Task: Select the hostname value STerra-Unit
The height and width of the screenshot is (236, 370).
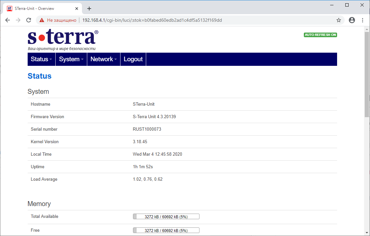Action: [144, 104]
